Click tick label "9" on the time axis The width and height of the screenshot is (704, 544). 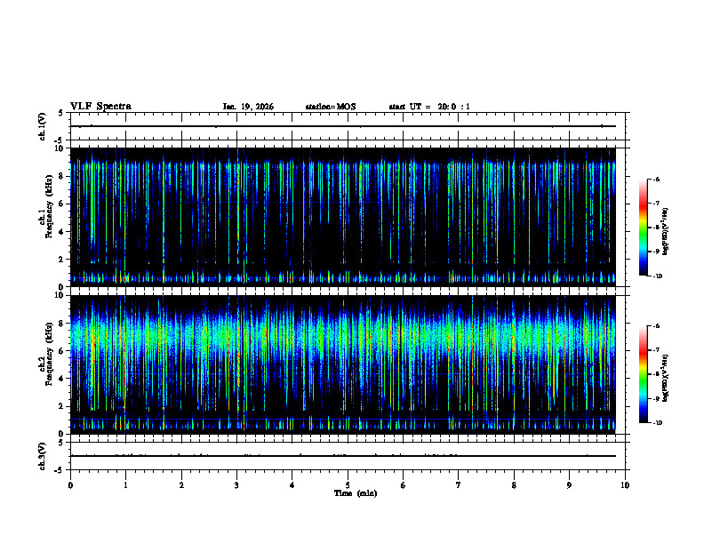569,485
